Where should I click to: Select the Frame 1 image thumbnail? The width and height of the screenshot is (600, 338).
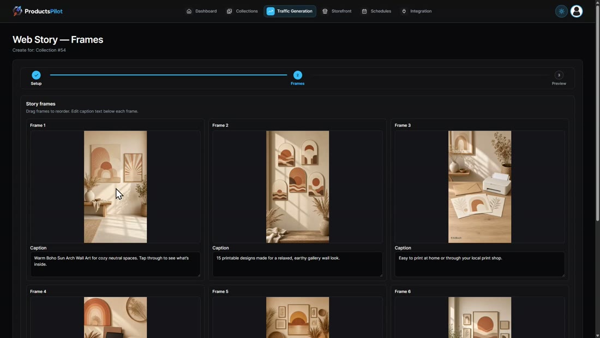[x=115, y=187]
